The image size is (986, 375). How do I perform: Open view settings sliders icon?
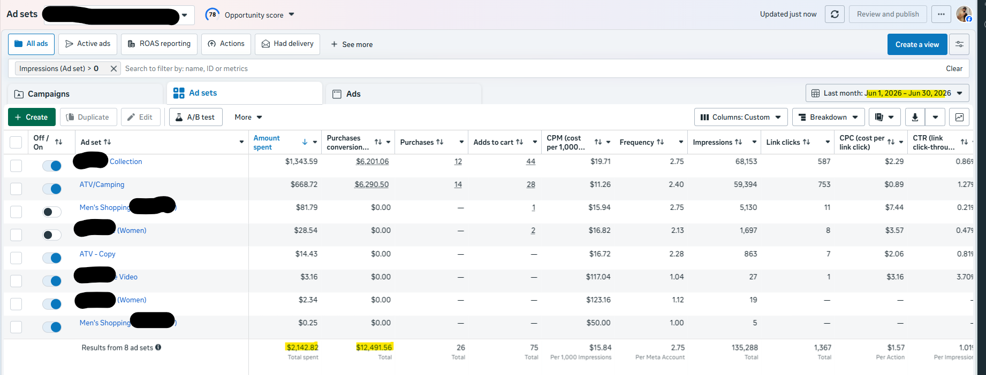point(959,44)
